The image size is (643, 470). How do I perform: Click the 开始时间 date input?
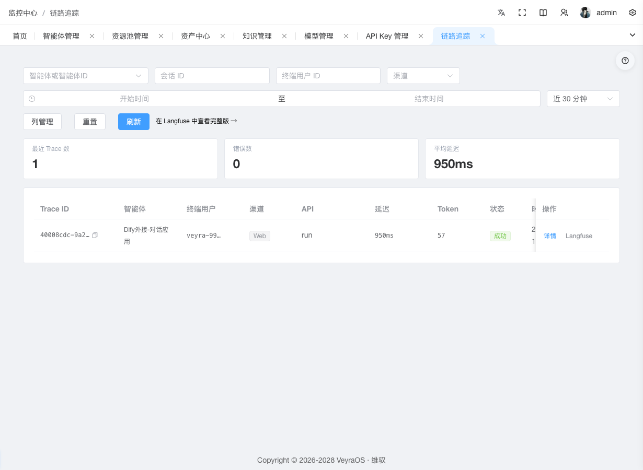click(x=134, y=99)
